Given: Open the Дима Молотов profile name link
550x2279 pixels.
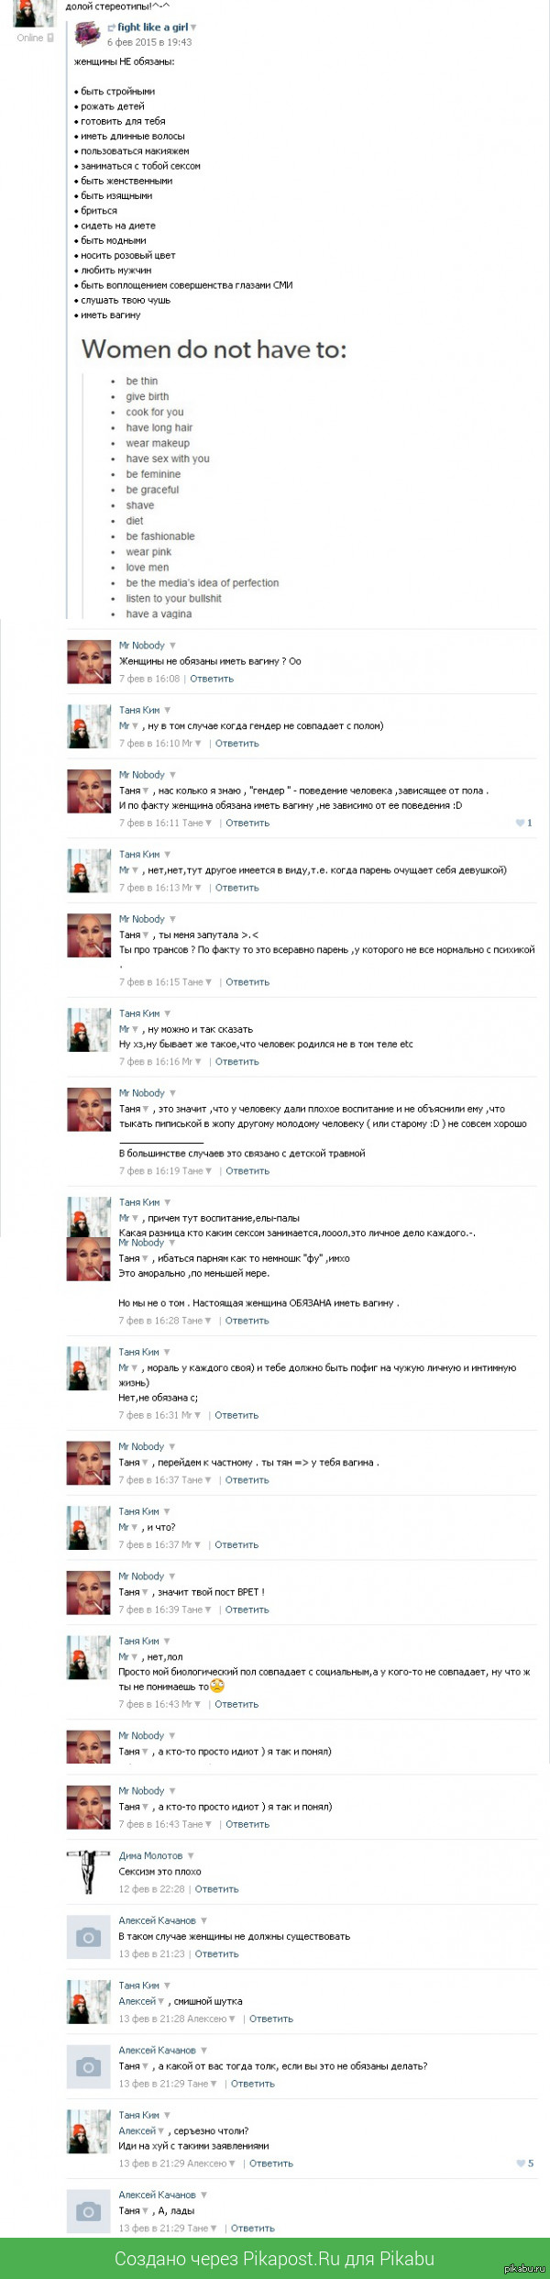Looking at the screenshot, I should click(x=150, y=1856).
